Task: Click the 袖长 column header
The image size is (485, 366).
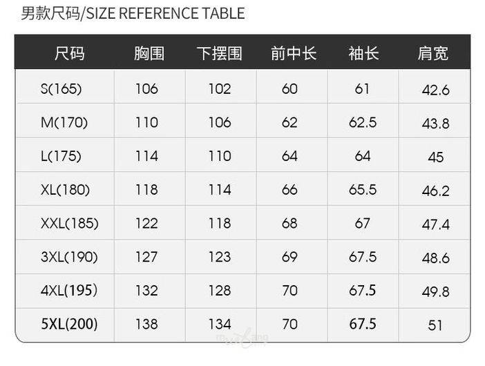Action: pos(363,53)
